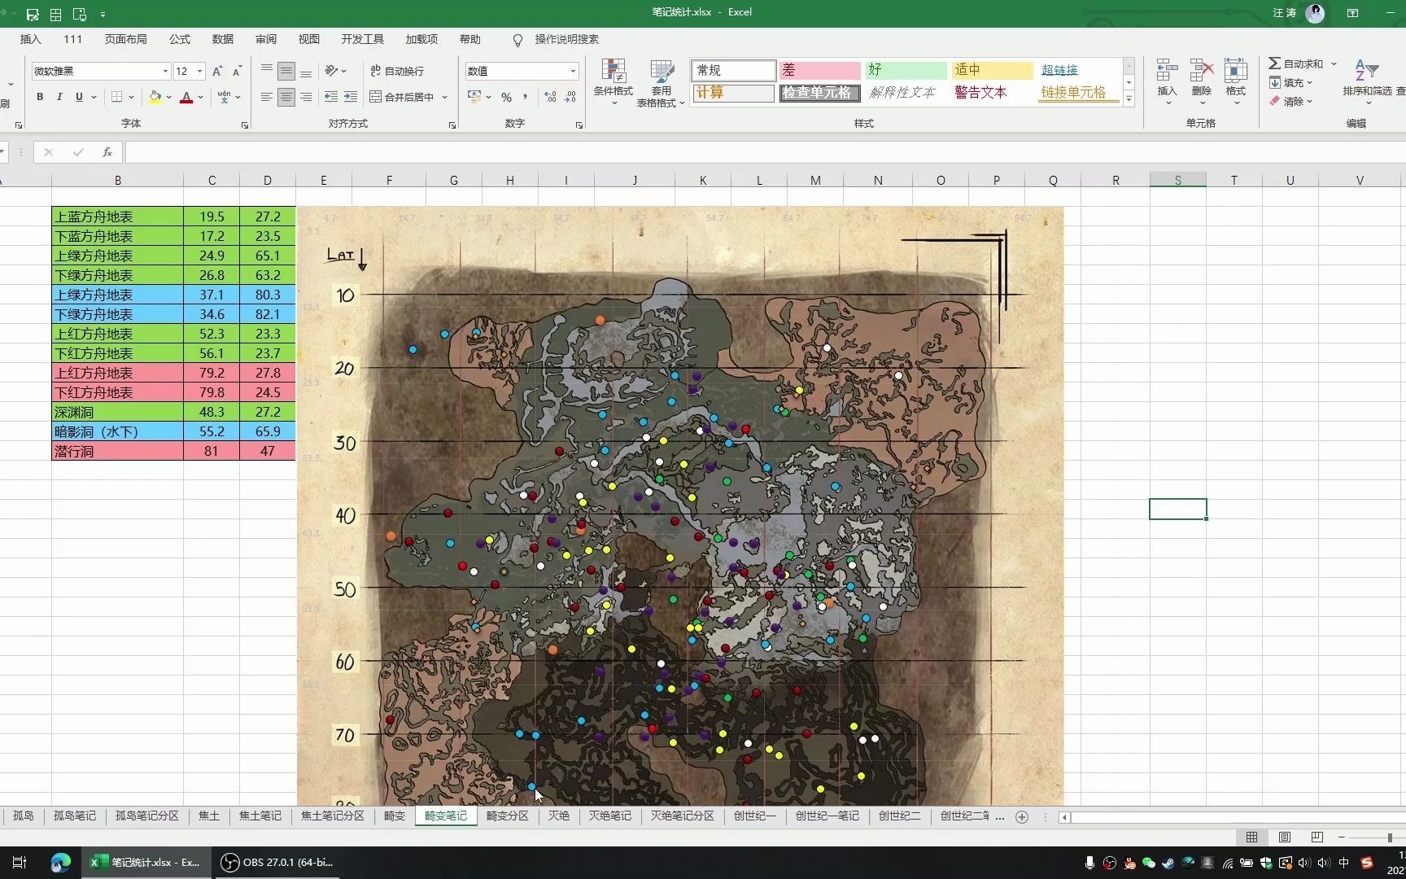This screenshot has height=879, width=1406.
Task: Apply percent style icon
Action: [x=507, y=97]
